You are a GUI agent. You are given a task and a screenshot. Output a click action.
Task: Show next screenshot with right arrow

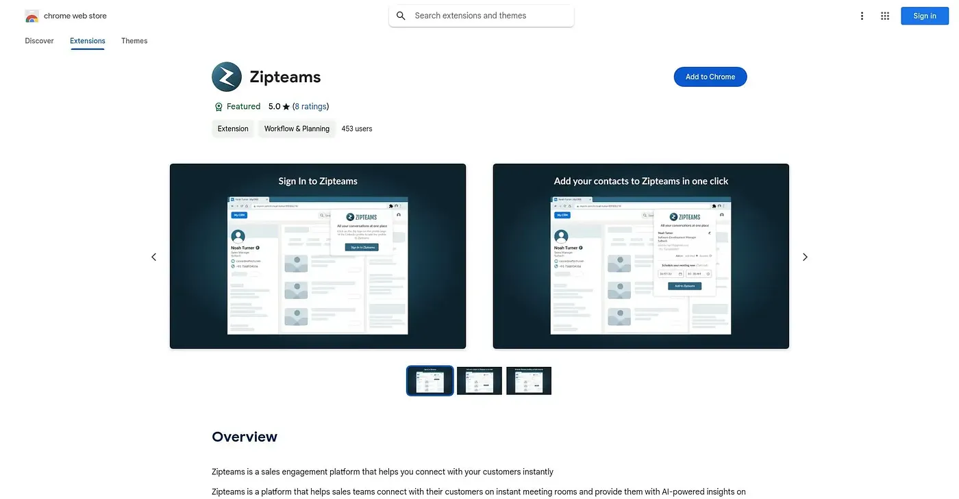pos(805,257)
